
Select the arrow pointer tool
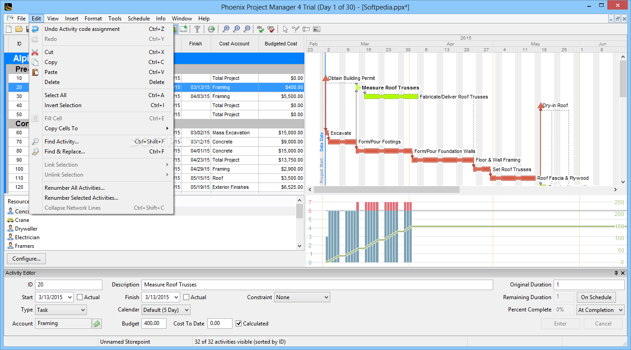pyautogui.click(x=285, y=29)
